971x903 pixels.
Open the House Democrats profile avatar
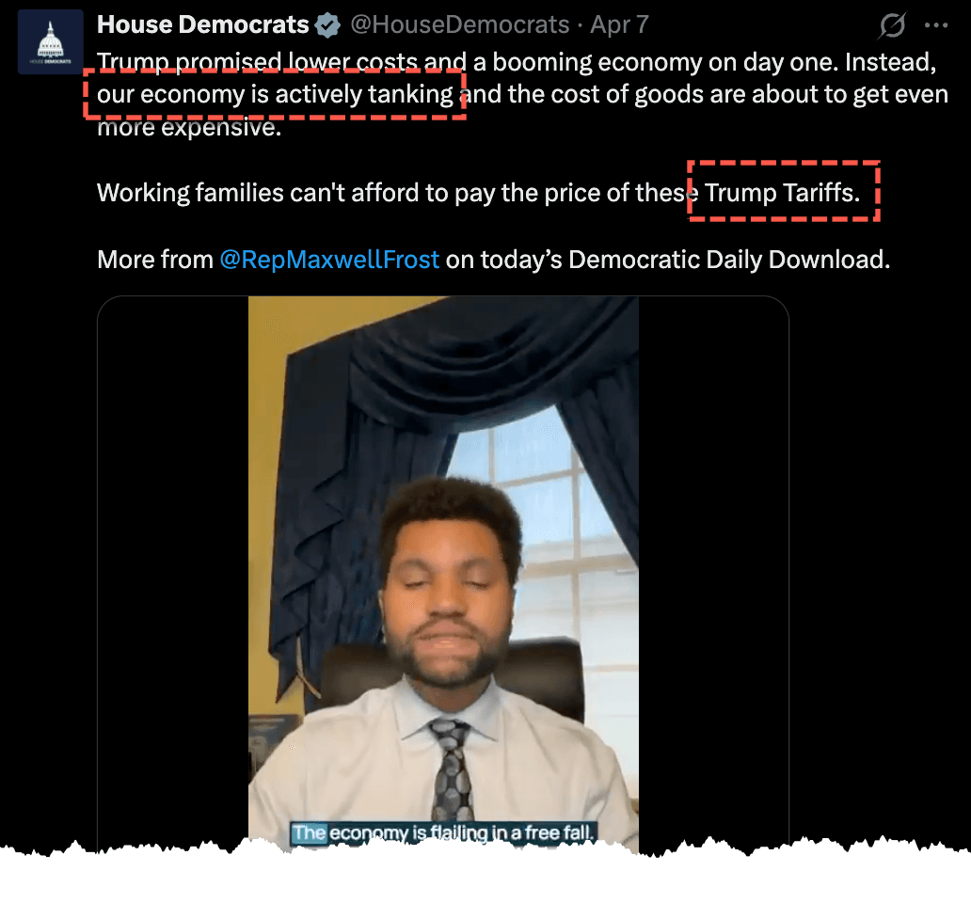coord(50,41)
